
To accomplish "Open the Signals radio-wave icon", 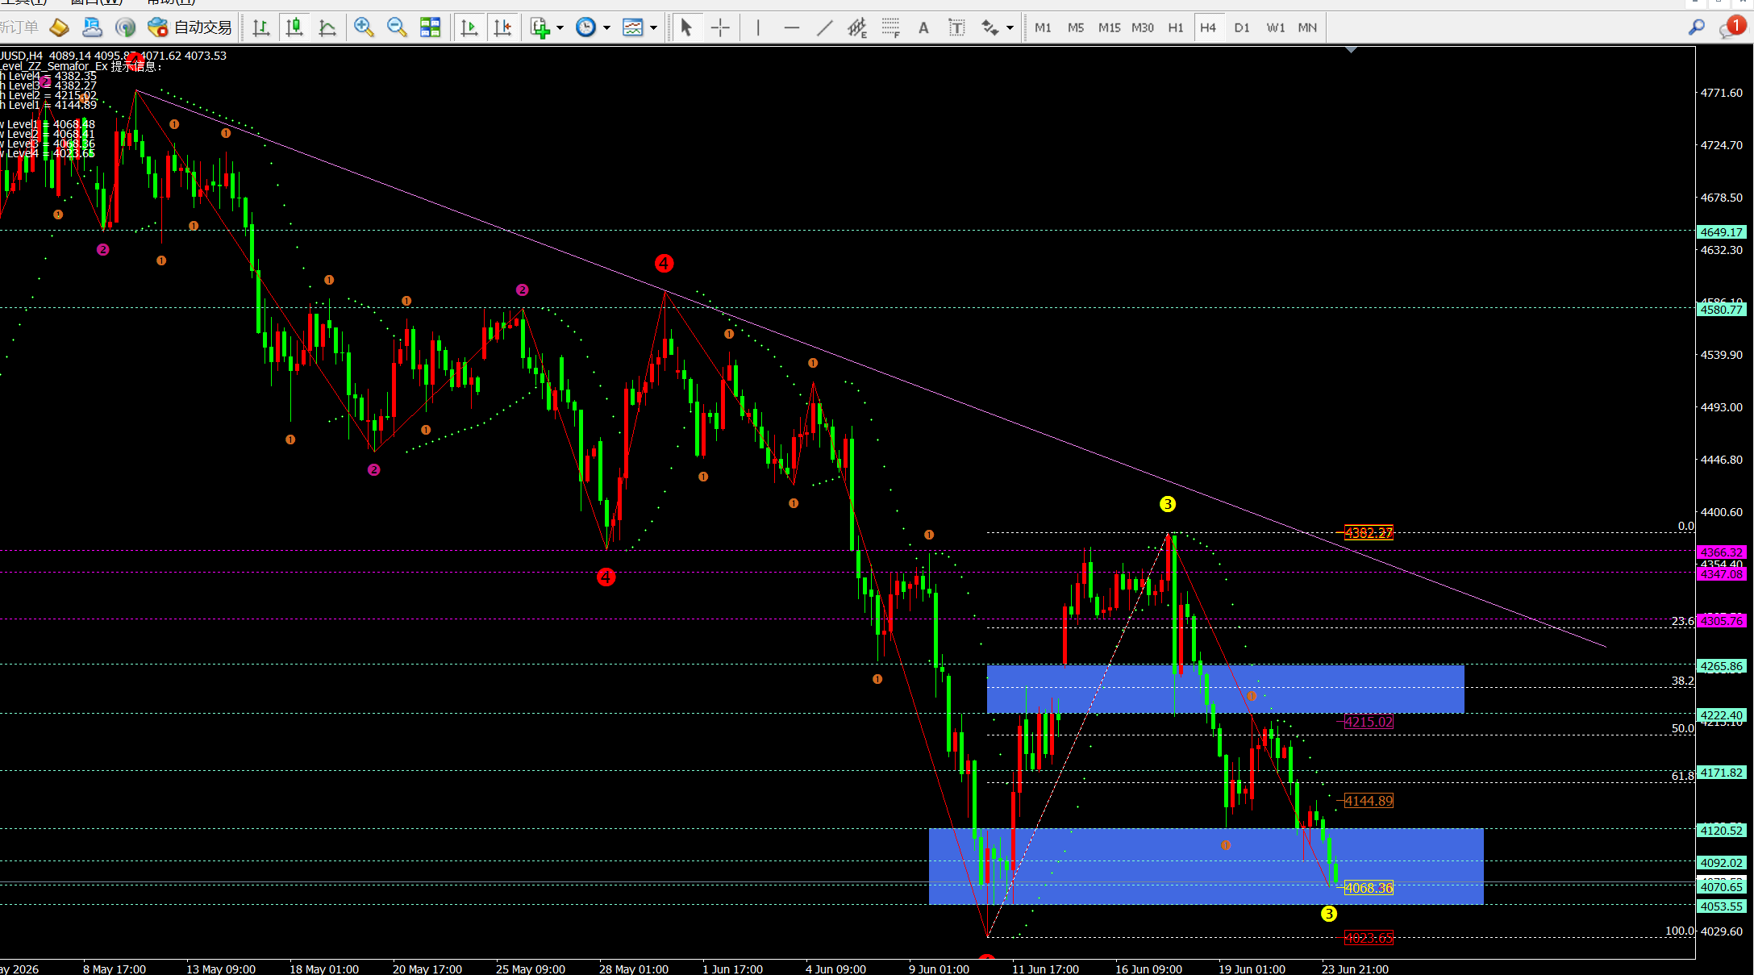I will [125, 27].
